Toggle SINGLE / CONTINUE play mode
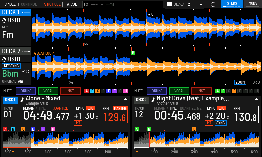Viewport: 262px width, 157px height. click(21, 4)
